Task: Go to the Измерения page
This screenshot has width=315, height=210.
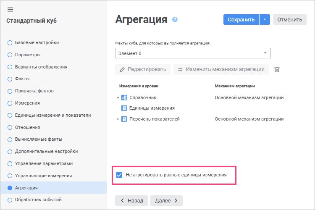Action: tap(27, 103)
